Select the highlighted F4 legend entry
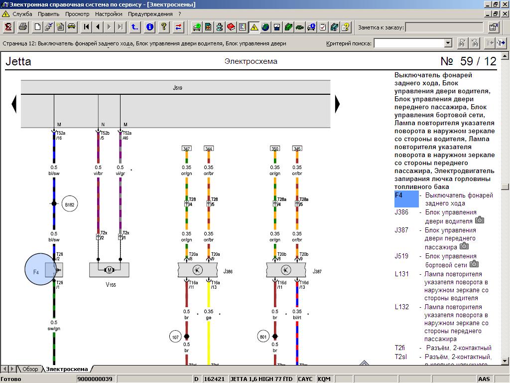510x383 pixels. click(x=406, y=199)
